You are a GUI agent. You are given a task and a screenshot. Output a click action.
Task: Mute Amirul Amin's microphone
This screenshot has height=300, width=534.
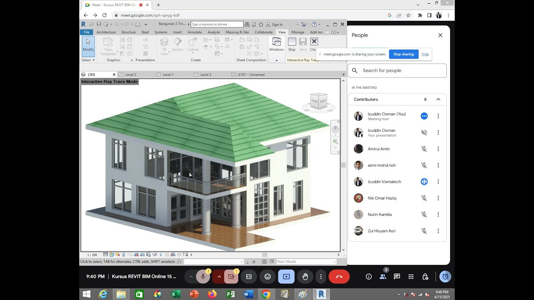pos(424,149)
